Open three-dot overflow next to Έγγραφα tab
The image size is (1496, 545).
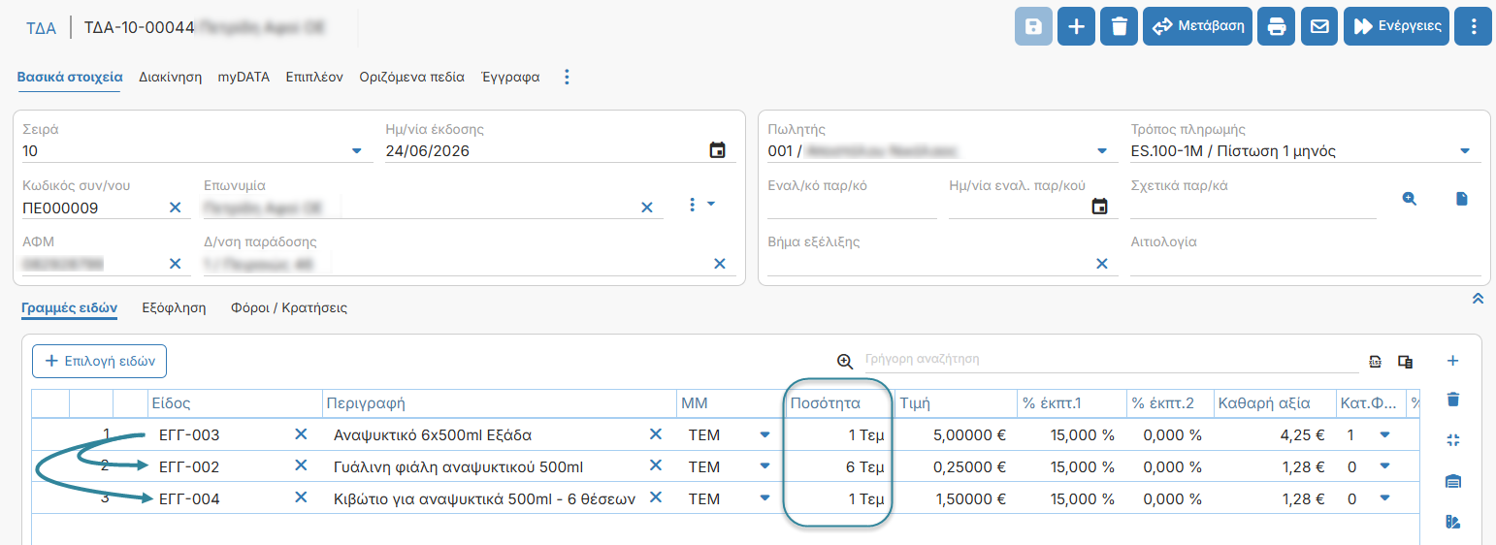[568, 77]
